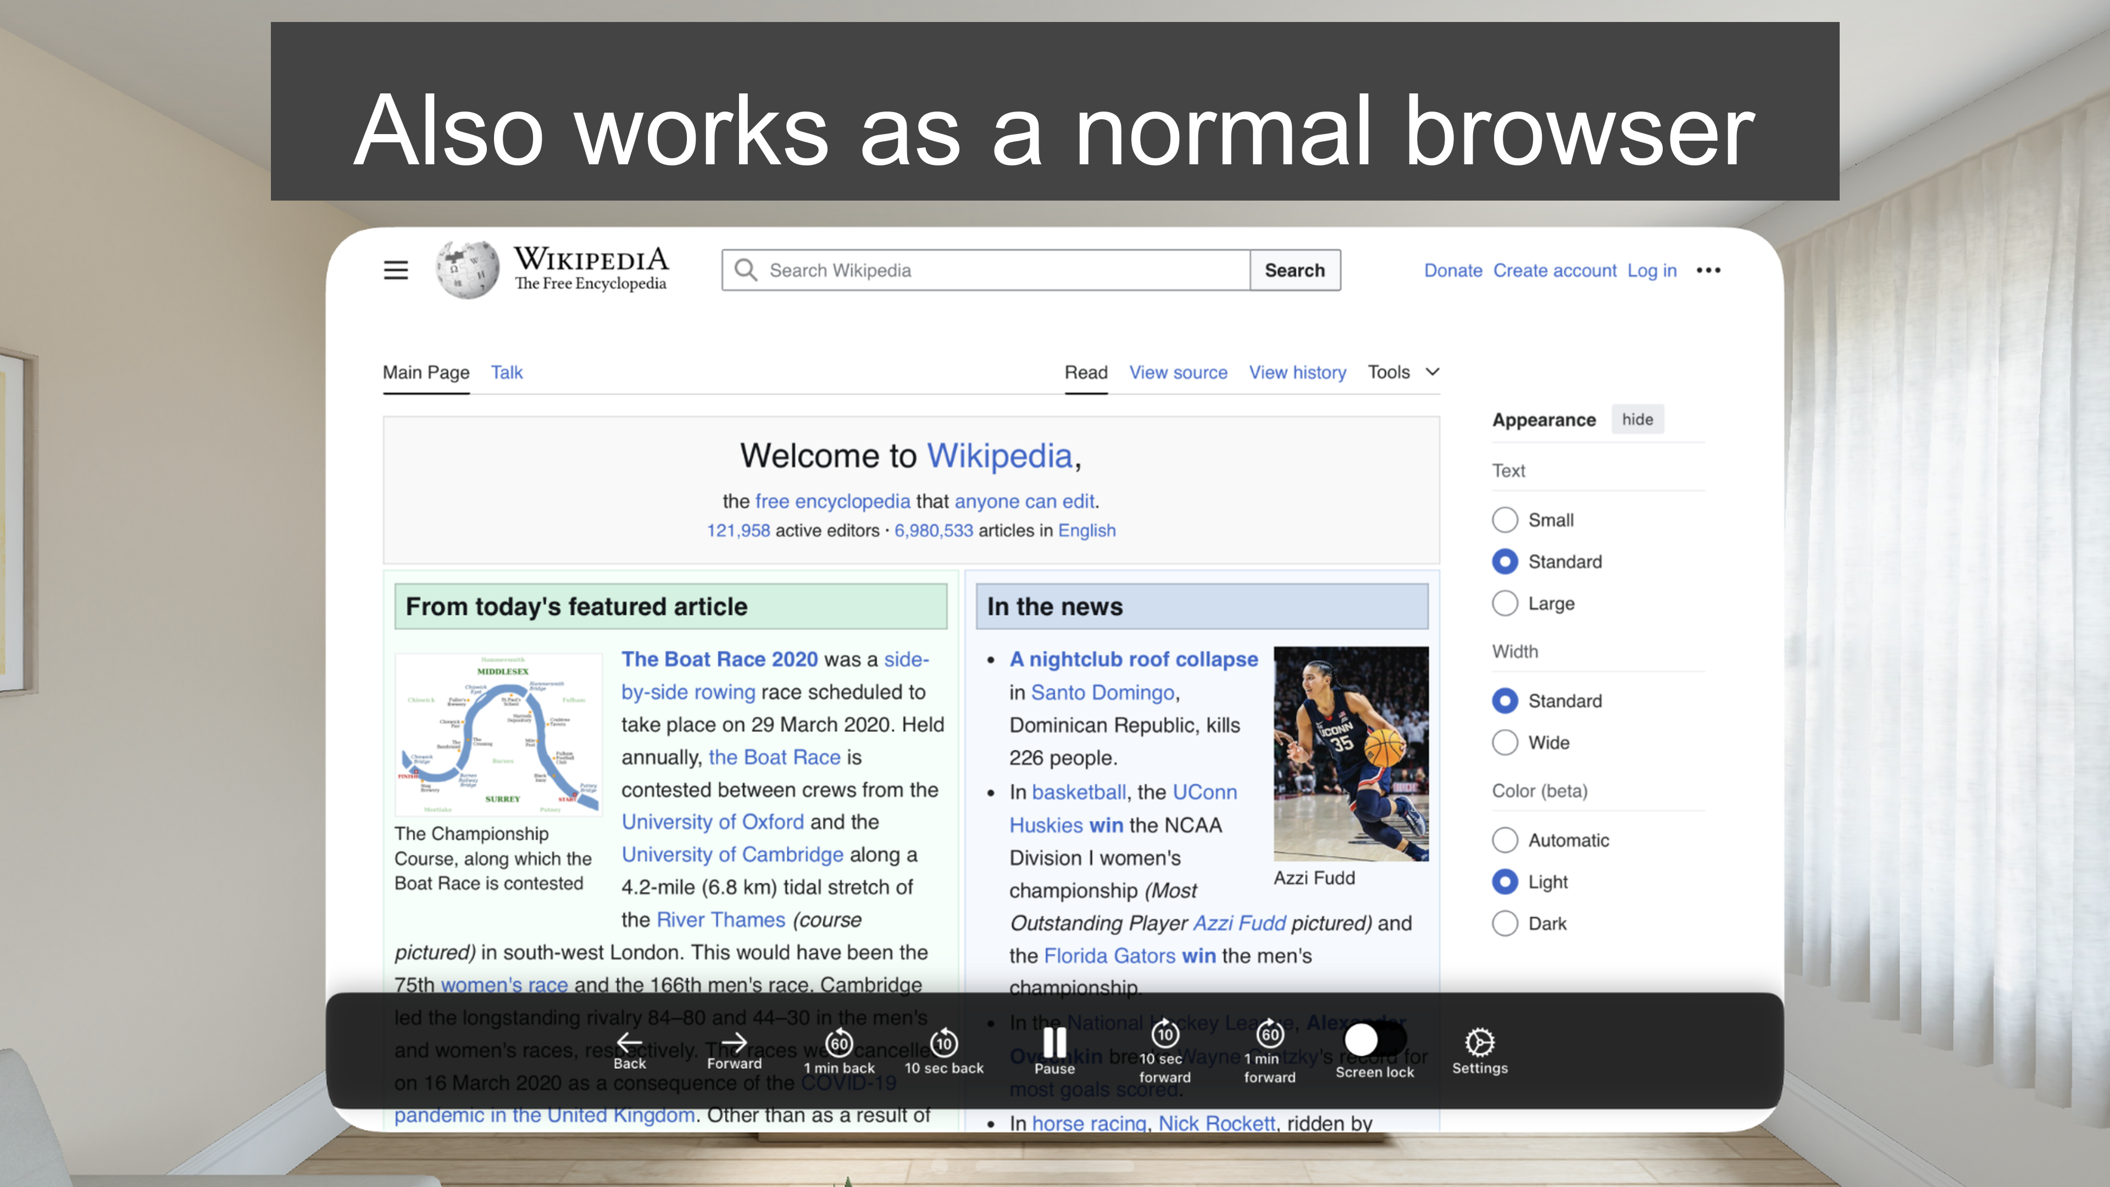Skip 1 min back
Image resolution: width=2110 pixels, height=1187 pixels.
[839, 1052]
